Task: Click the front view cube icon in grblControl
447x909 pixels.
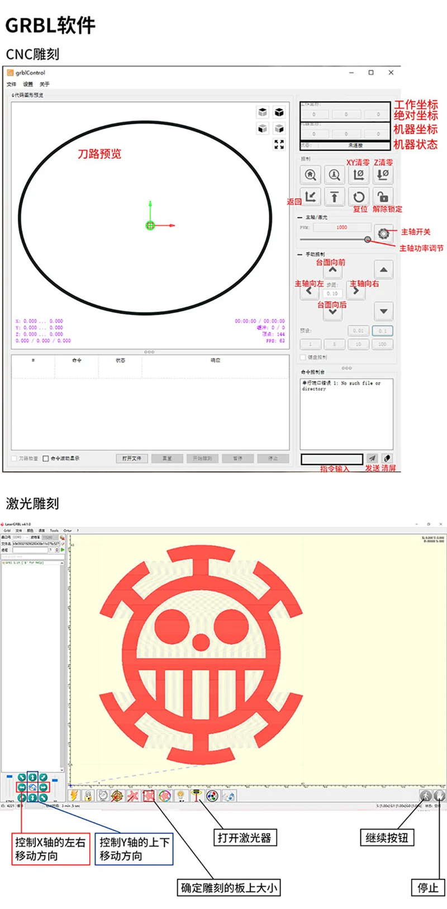Action: pyautogui.click(x=263, y=128)
